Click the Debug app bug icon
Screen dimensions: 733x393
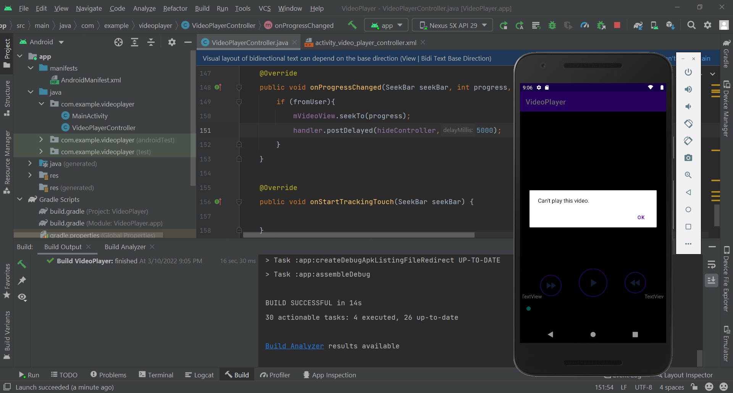(x=552, y=25)
